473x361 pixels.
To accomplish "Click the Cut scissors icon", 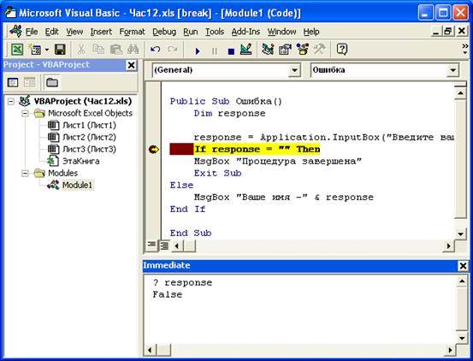I will point(81,50).
